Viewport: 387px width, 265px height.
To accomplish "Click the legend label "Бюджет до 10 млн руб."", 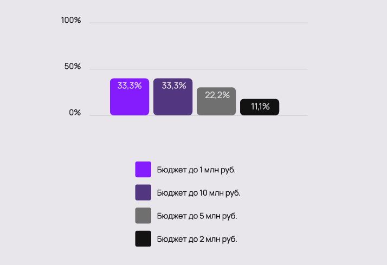I will coord(198,192).
